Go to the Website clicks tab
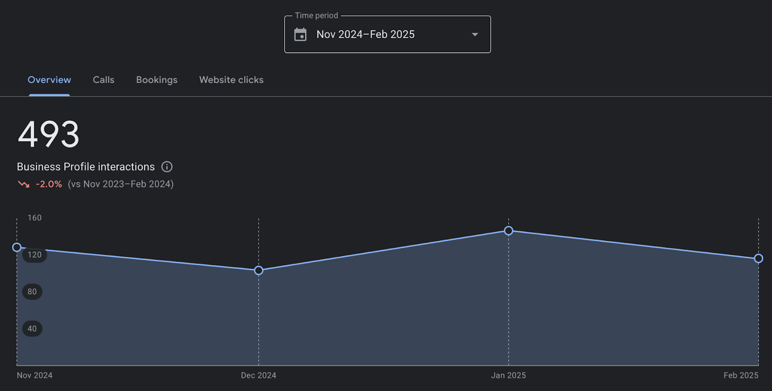The width and height of the screenshot is (772, 391). point(231,80)
